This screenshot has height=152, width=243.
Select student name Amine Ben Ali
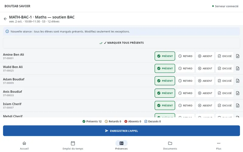tap(13, 55)
